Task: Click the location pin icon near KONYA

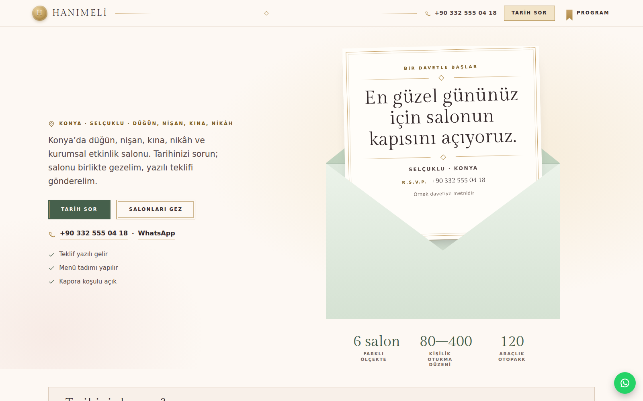Action: 51,124
